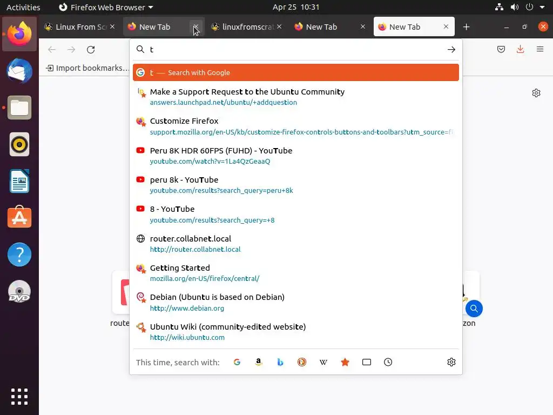Click the Save to Pocket icon
The image size is (553, 415).
[501, 49]
